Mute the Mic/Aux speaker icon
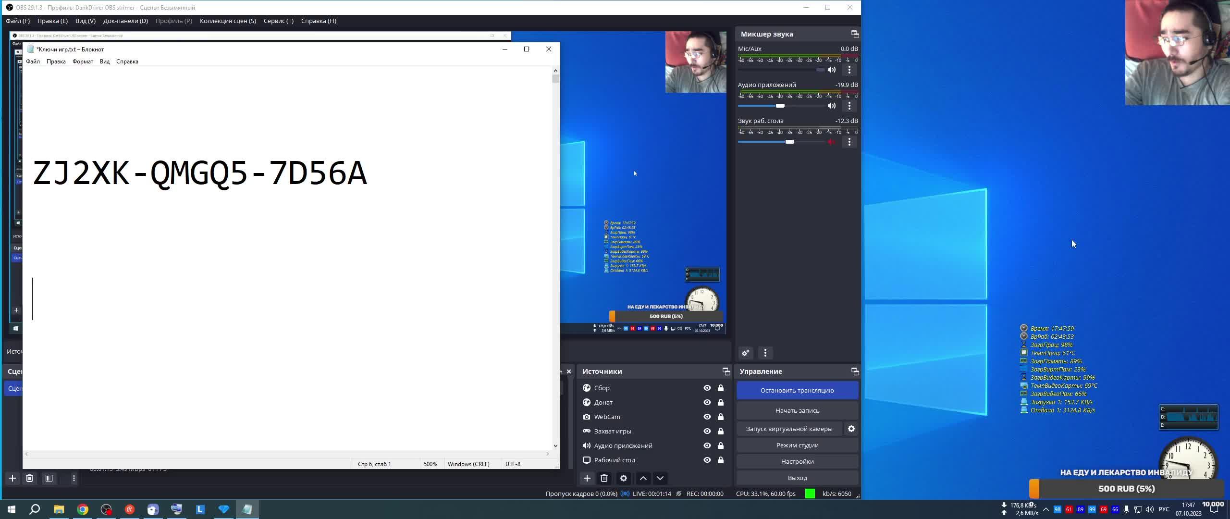The image size is (1230, 519). tap(832, 70)
